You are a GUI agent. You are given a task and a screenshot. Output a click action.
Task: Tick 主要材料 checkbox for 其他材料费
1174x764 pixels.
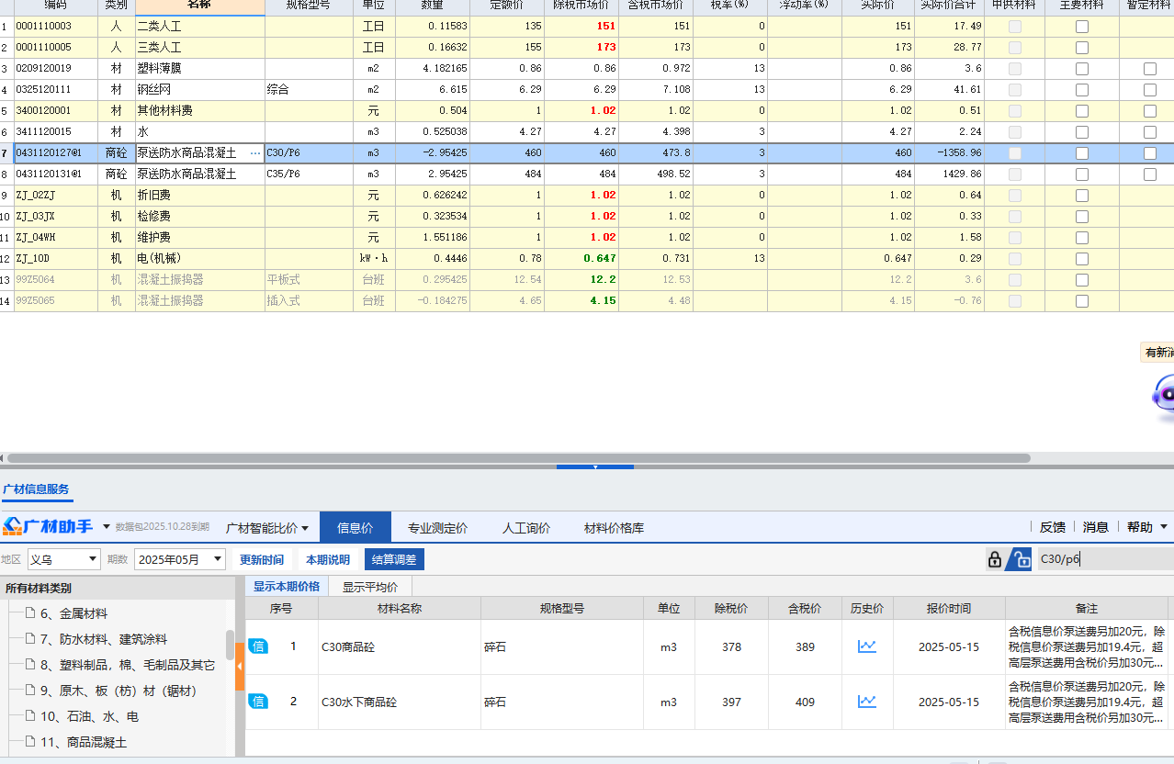pos(1082,111)
